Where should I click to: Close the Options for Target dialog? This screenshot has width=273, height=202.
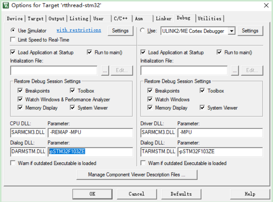(266, 5)
